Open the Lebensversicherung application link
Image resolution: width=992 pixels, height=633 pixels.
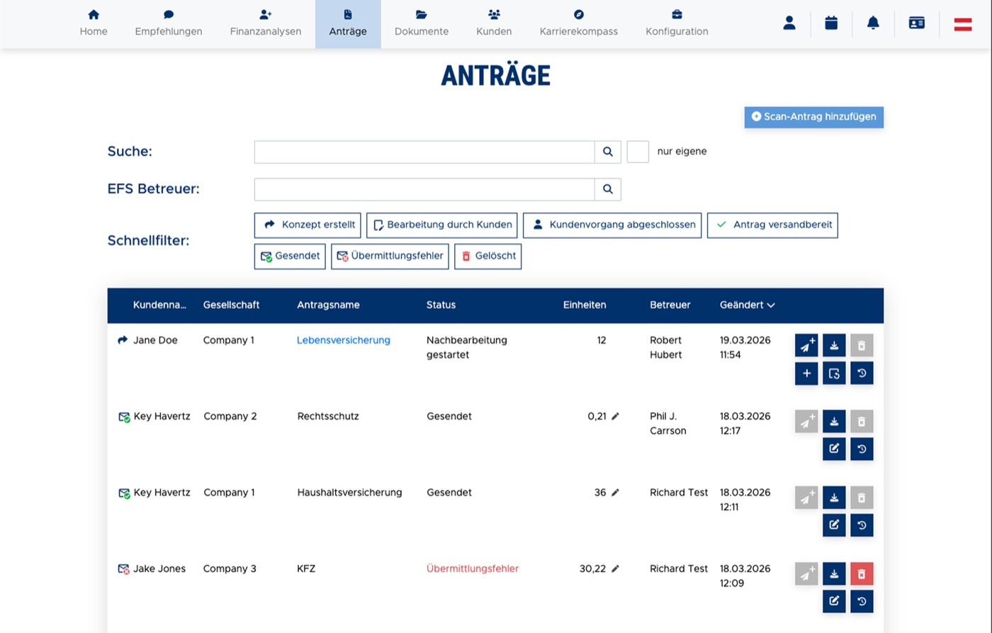[x=344, y=340]
